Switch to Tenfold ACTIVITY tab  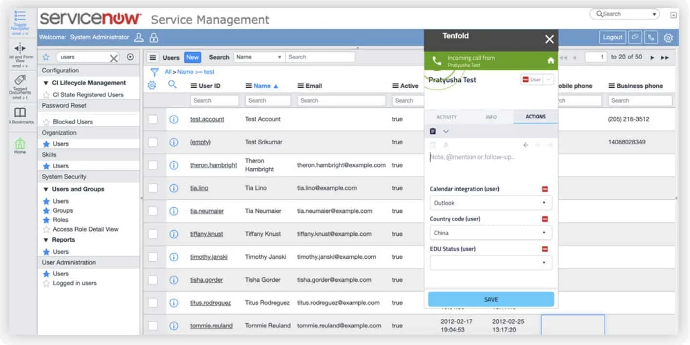pyautogui.click(x=446, y=117)
